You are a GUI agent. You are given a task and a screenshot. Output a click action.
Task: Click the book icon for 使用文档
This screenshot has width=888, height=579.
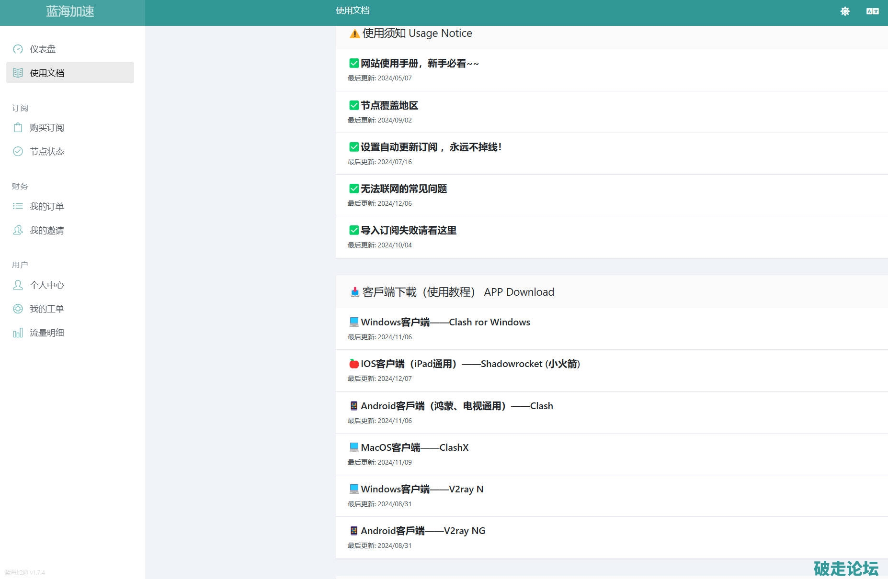[18, 73]
